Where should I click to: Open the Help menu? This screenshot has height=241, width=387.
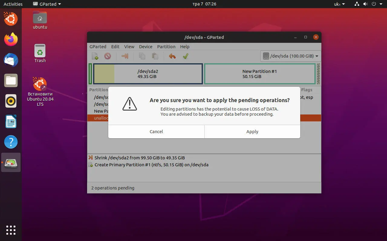185,47
